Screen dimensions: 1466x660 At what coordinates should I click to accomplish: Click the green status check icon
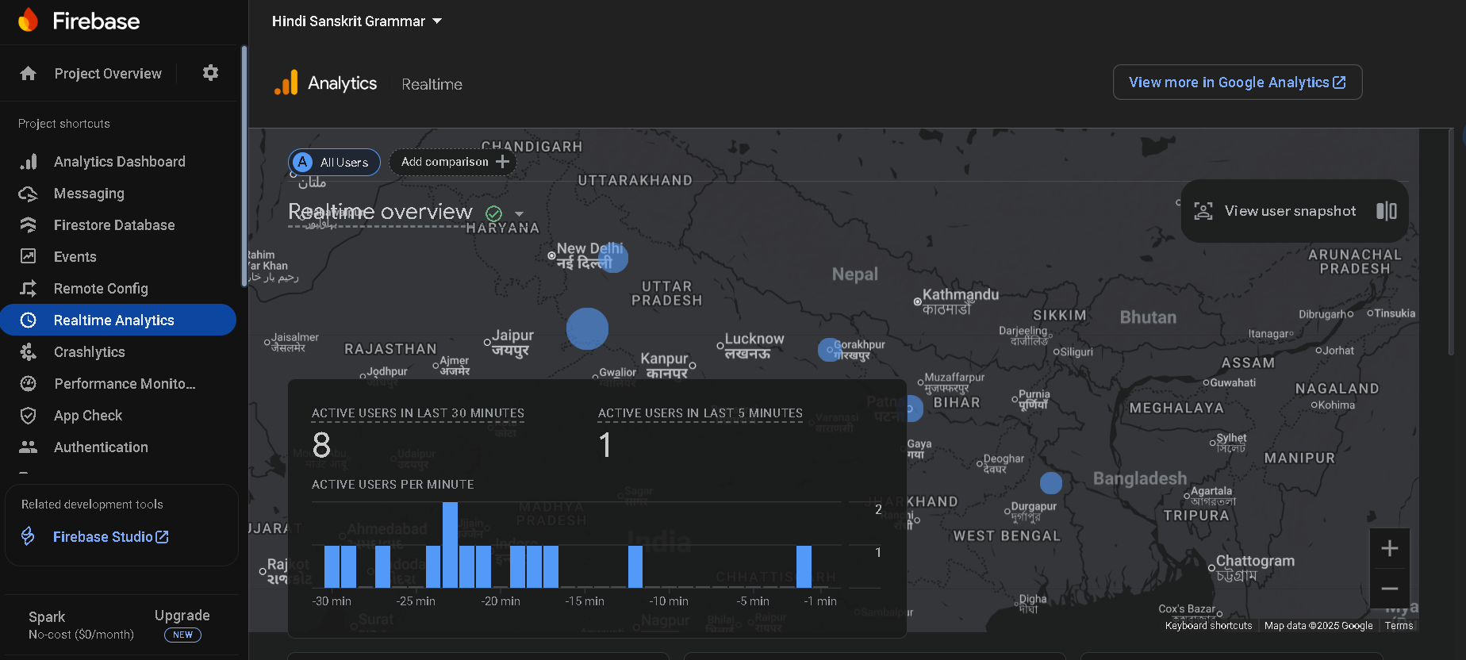point(493,213)
